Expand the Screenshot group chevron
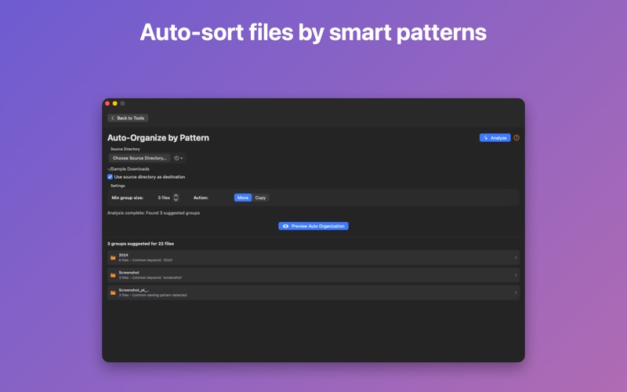This screenshot has width=627, height=392. 516,275
